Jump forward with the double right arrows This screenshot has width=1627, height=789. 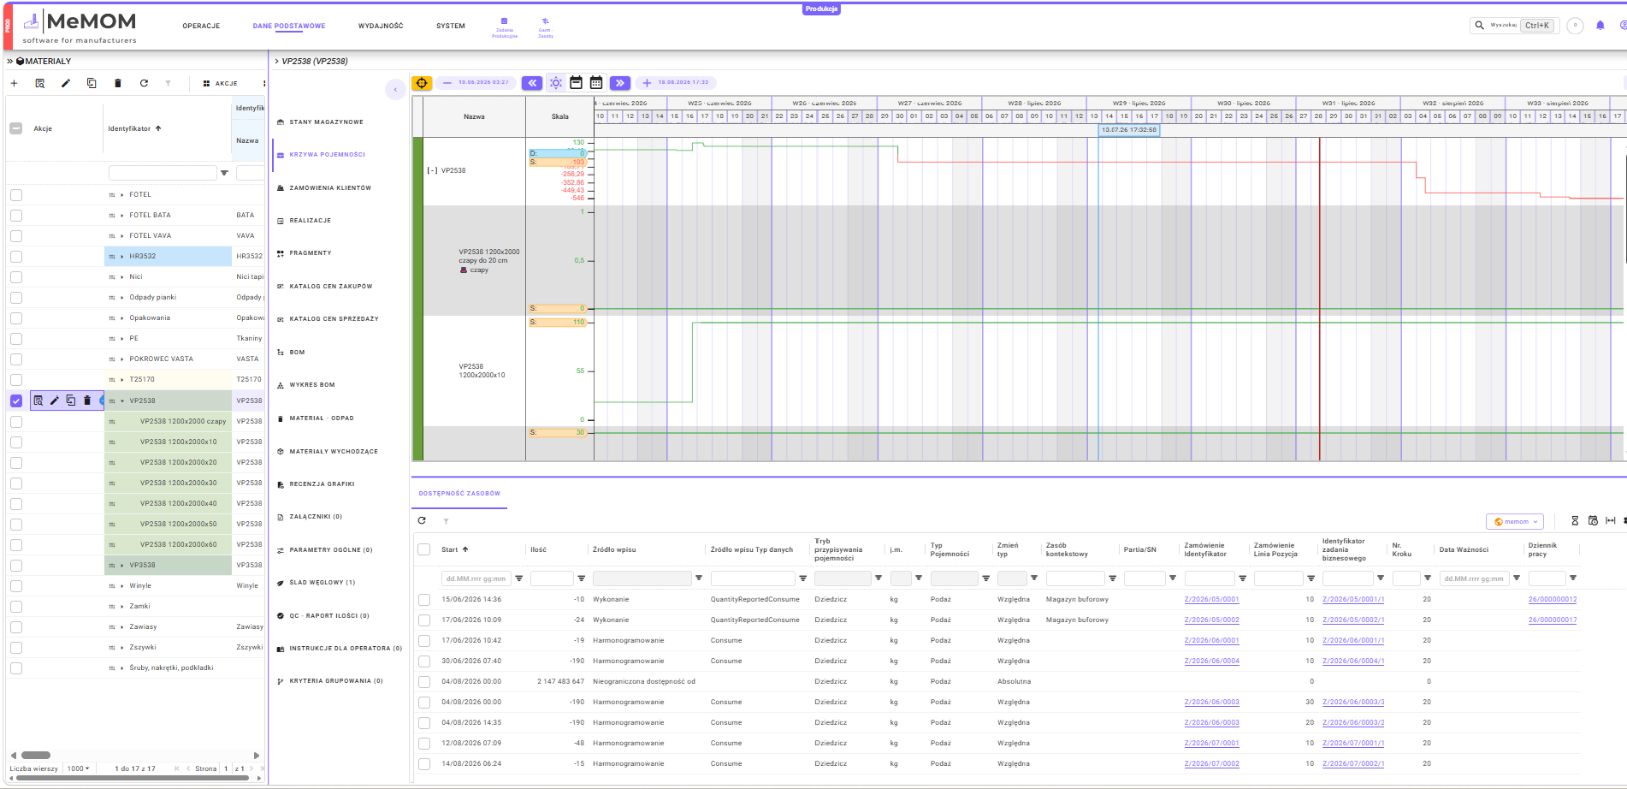coord(620,83)
